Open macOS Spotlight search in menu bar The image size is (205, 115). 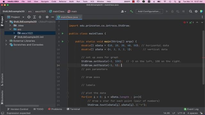175,1
